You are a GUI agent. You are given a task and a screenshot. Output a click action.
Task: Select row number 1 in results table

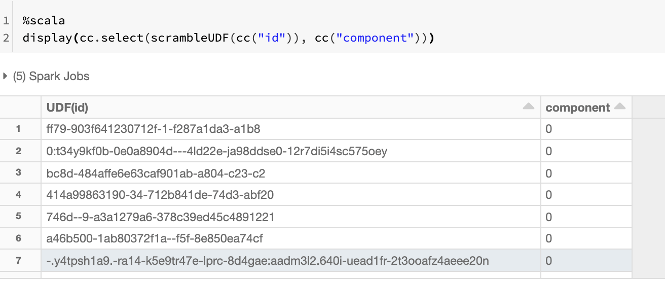coord(19,129)
